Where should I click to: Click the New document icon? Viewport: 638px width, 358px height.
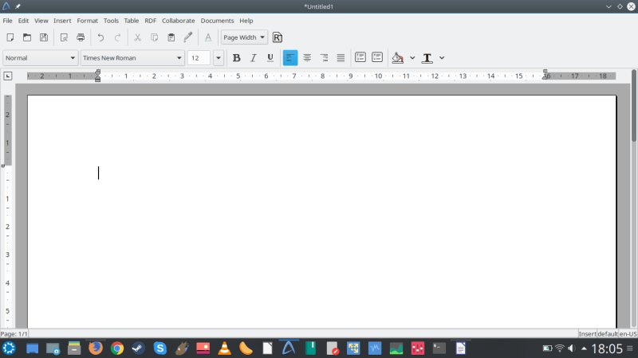pos(10,37)
